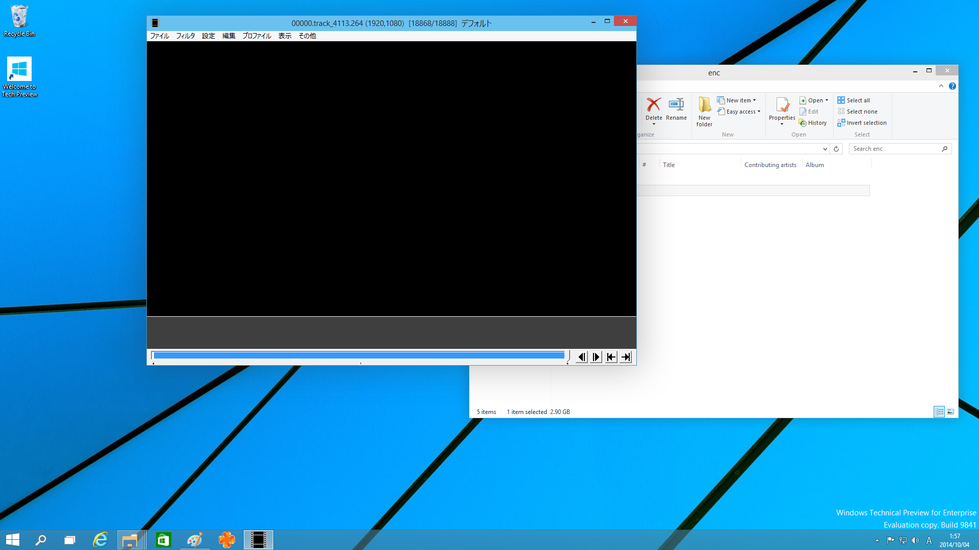Screen dimensions: 979x550
Task: Open the フィルタ menu
Action: (x=186, y=36)
